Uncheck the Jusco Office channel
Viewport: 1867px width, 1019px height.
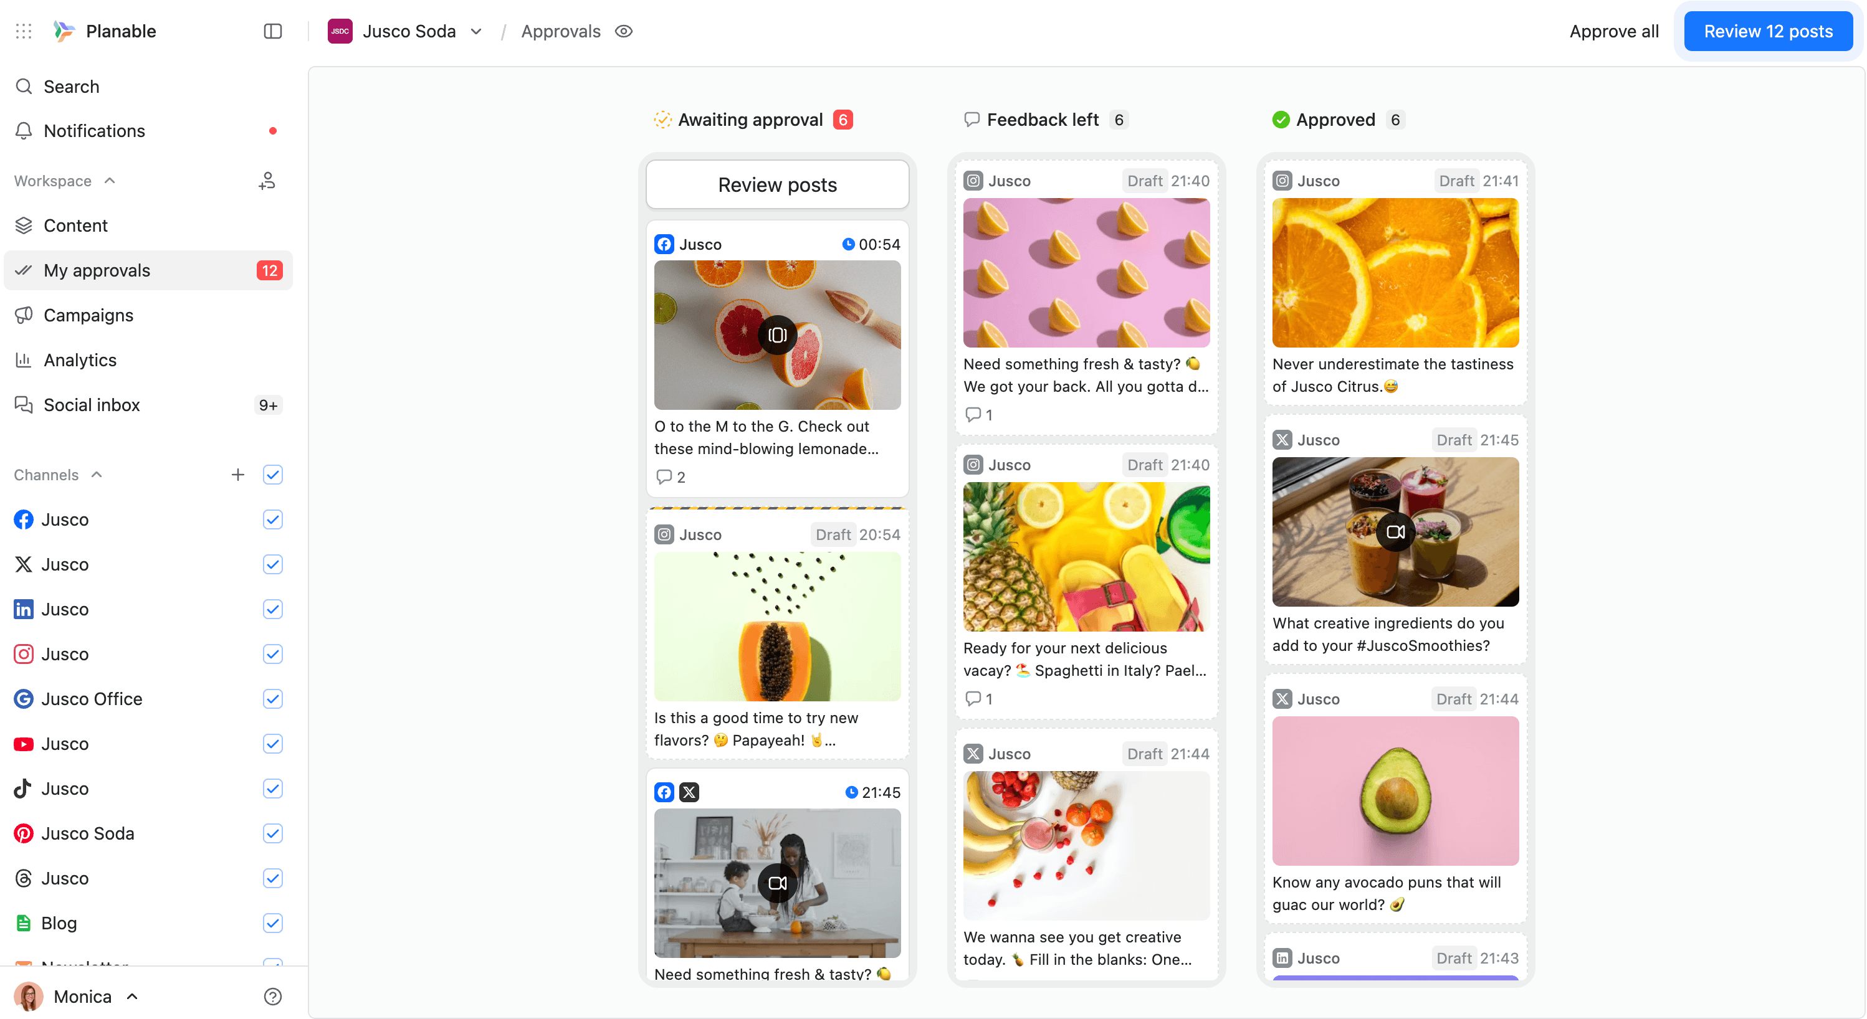pos(272,699)
